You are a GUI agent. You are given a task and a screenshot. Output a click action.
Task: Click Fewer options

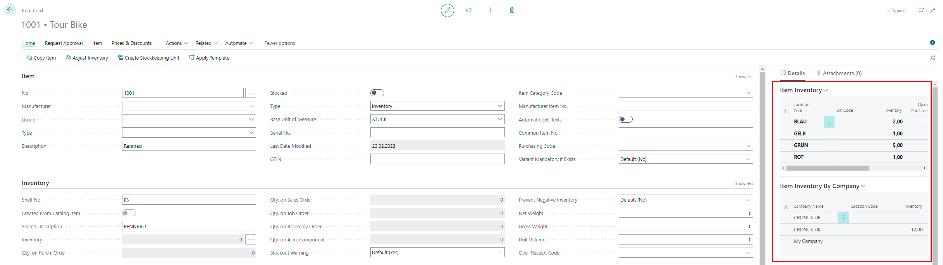pyautogui.click(x=279, y=43)
